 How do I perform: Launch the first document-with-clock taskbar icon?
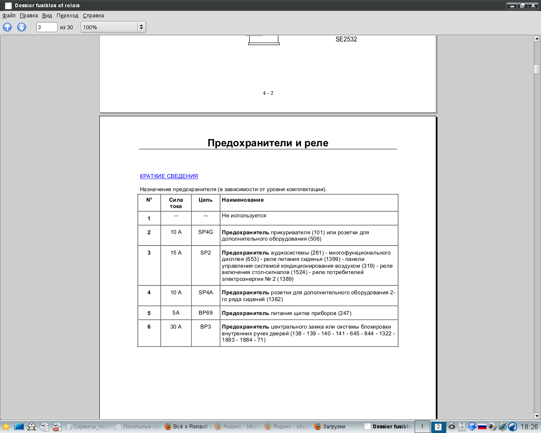click(44, 426)
